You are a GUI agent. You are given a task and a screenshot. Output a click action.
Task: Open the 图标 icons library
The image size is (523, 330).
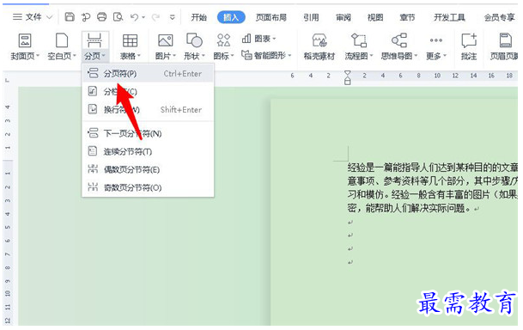pos(223,46)
